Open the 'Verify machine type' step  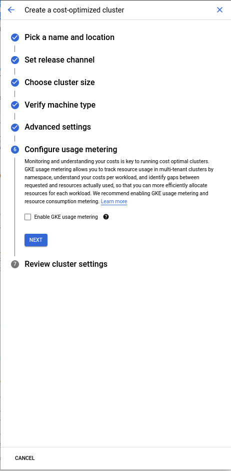pyautogui.click(x=60, y=105)
